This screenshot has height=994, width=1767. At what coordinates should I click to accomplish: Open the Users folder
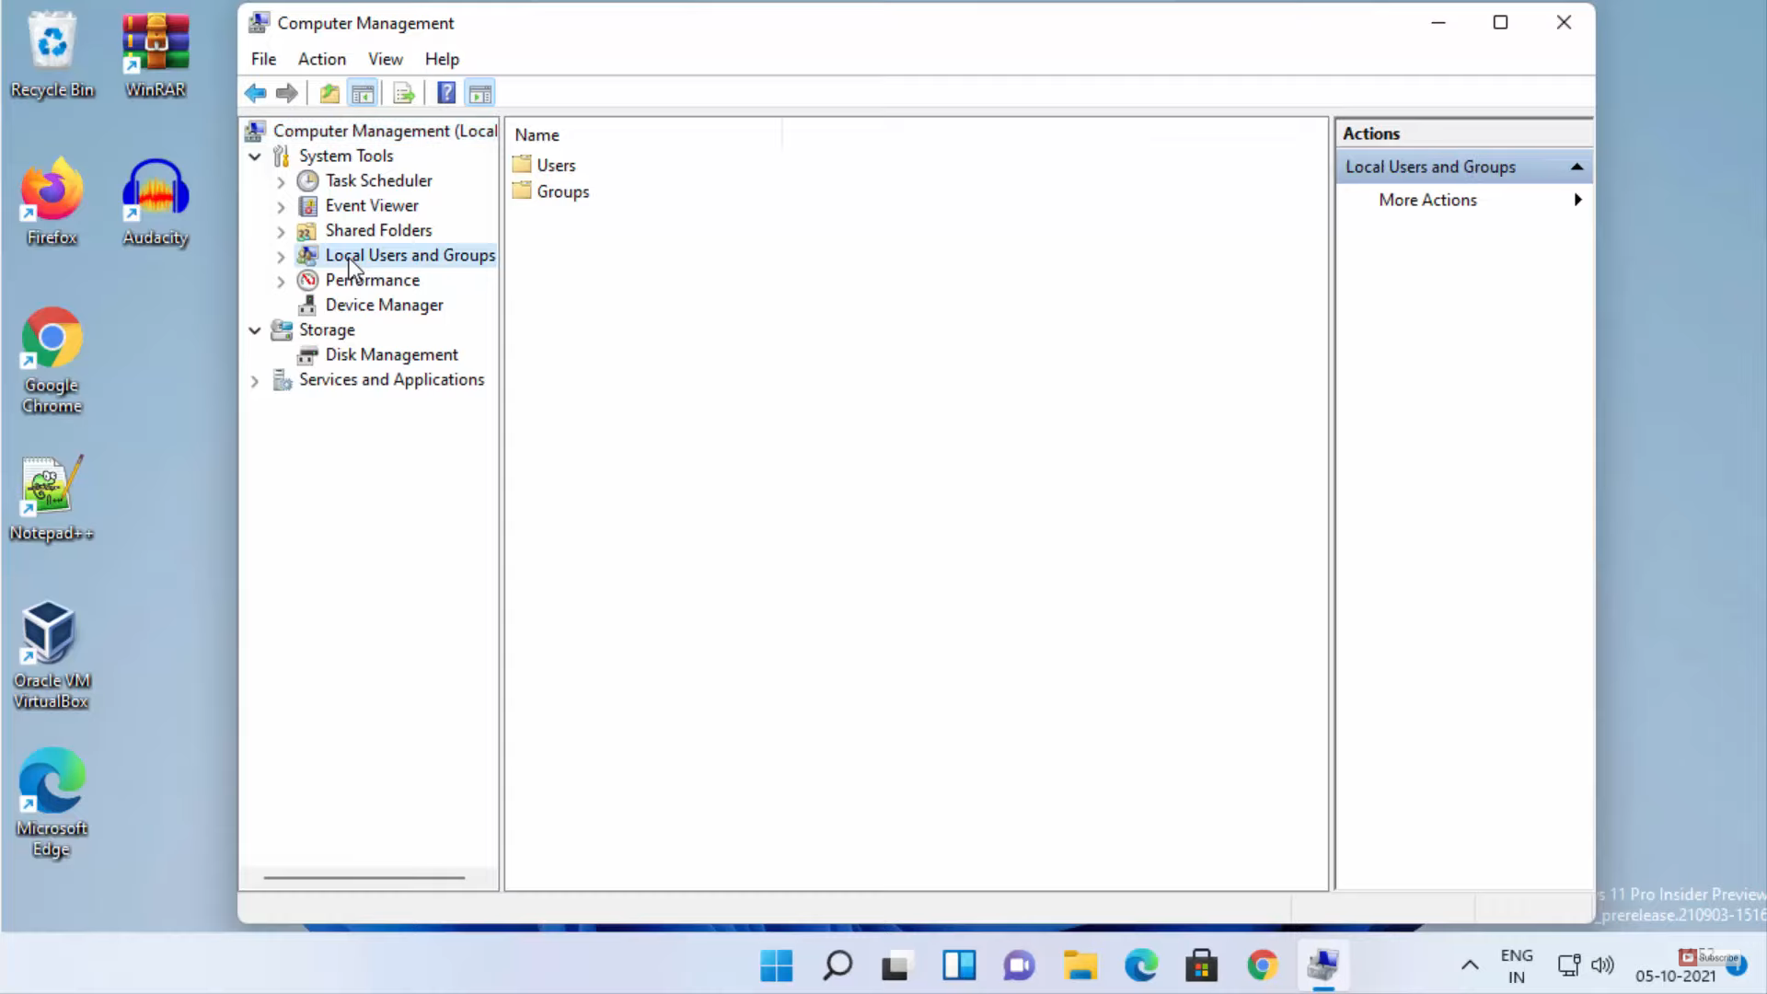pos(555,165)
